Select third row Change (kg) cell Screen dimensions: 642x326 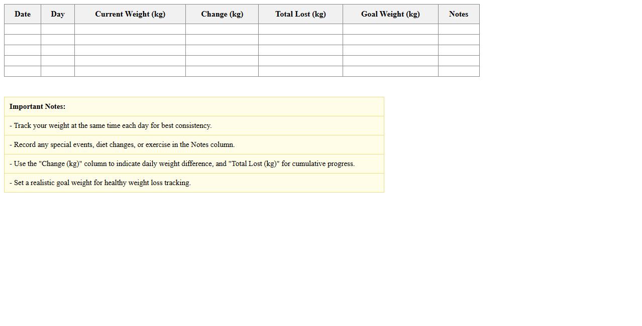click(222, 50)
